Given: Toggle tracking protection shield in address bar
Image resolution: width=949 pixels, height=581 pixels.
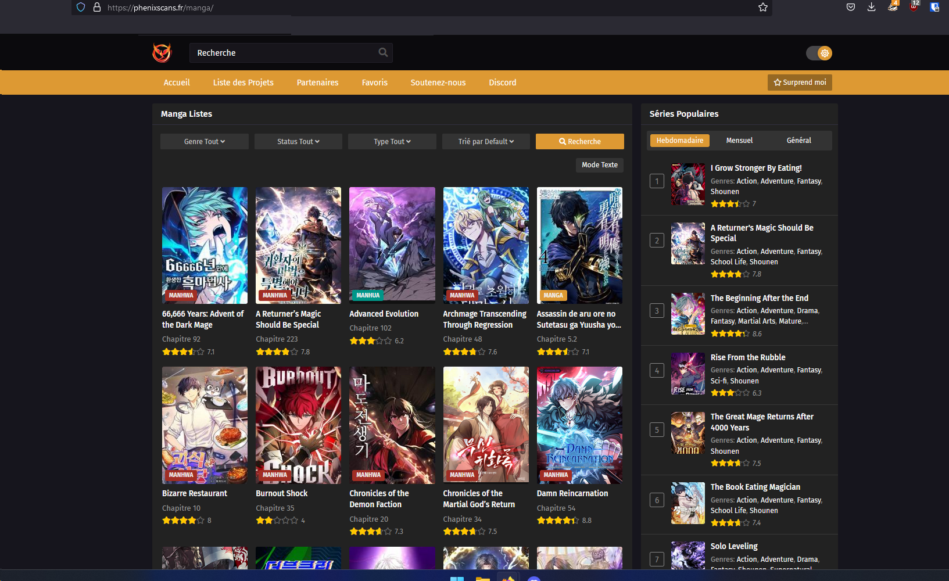Looking at the screenshot, I should [80, 7].
